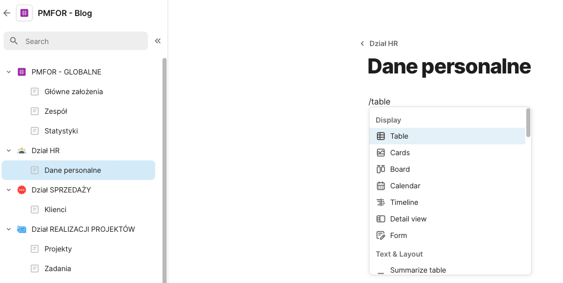This screenshot has height=283, width=563.
Task: Open the Klienci page in sidebar
Action: coord(55,210)
